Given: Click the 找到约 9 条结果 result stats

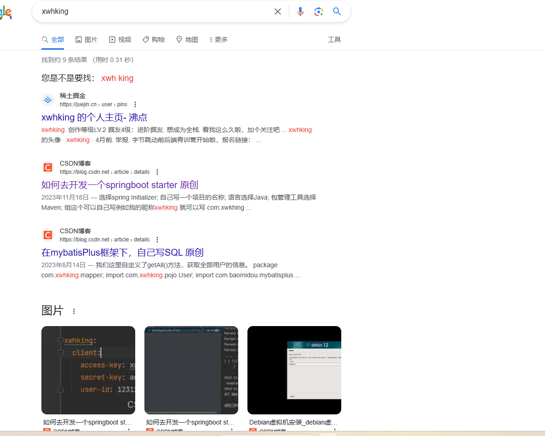Looking at the screenshot, I should tap(64, 60).
